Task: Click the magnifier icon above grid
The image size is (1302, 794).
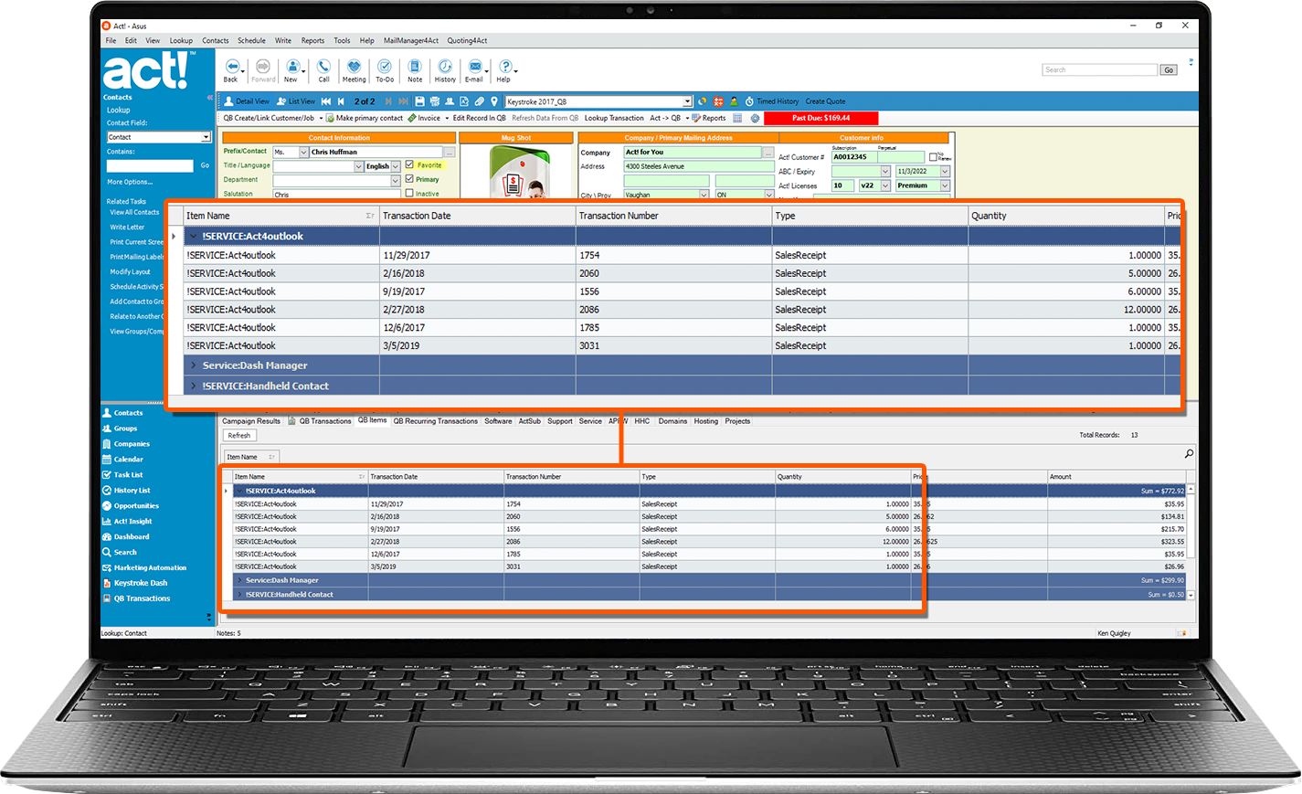Action: pyautogui.click(x=1189, y=453)
